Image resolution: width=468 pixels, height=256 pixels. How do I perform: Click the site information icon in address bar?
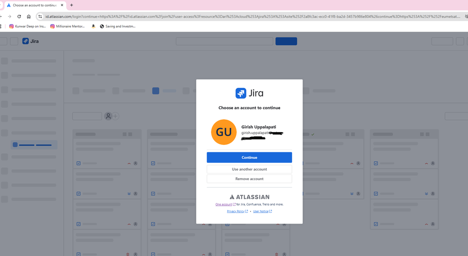click(40, 16)
